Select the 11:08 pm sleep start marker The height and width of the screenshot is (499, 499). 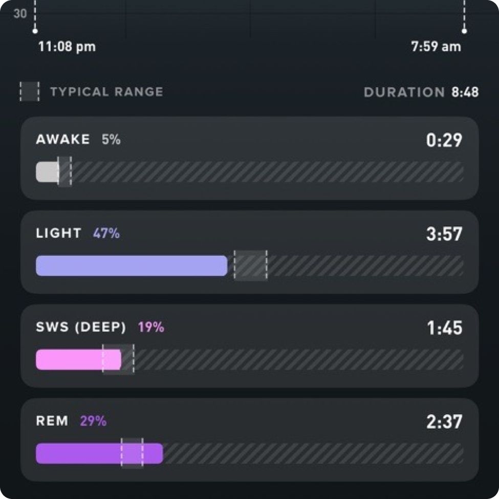[35, 31]
